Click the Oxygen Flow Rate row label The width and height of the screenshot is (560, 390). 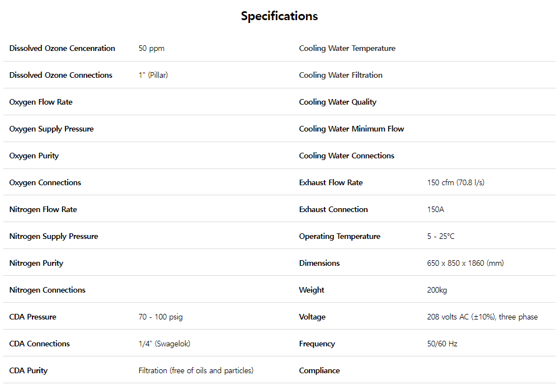pyautogui.click(x=41, y=102)
